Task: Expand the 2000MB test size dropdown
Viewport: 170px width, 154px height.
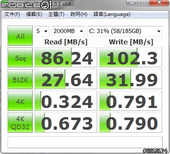Action: click(68, 31)
